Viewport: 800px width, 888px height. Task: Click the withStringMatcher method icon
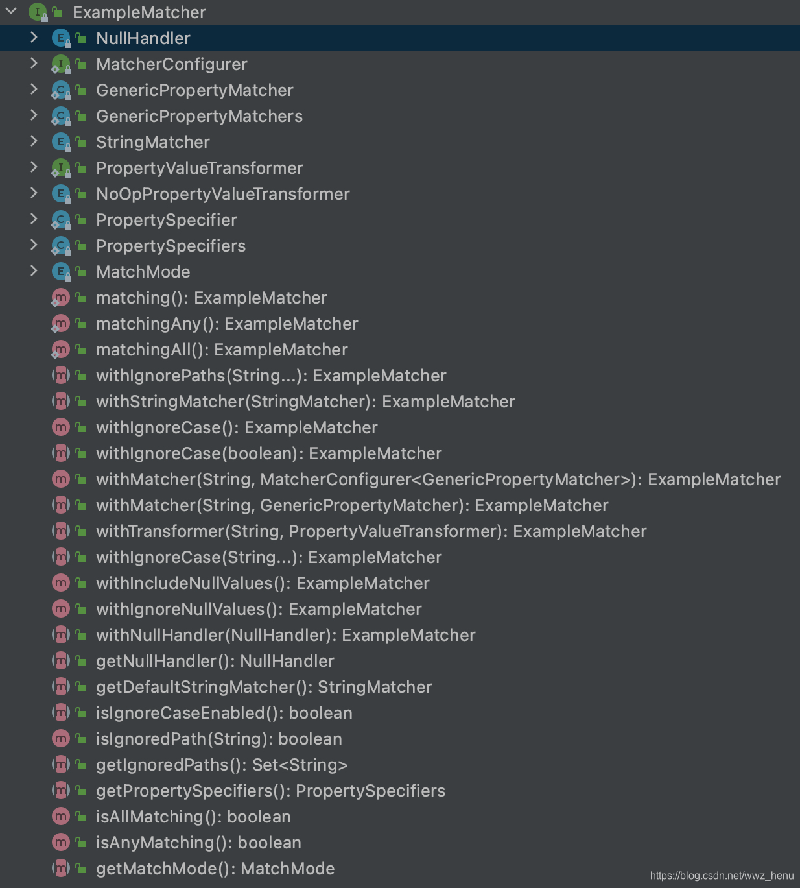tap(61, 401)
